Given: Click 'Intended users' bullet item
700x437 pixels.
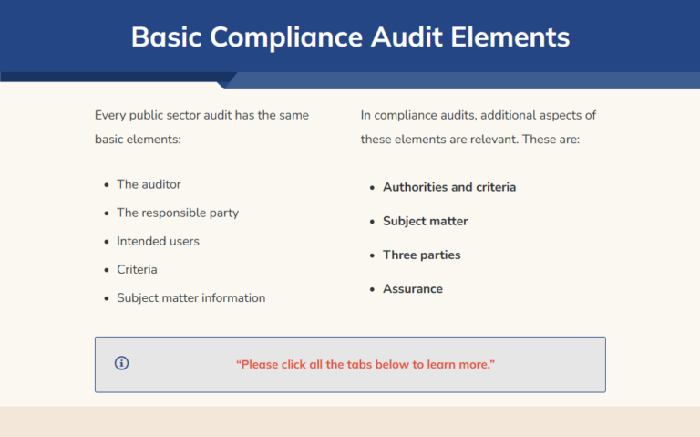Looking at the screenshot, I should pos(158,241).
